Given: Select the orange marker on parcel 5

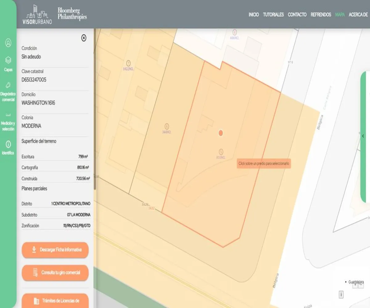Looking at the screenshot, I should 221,133.
